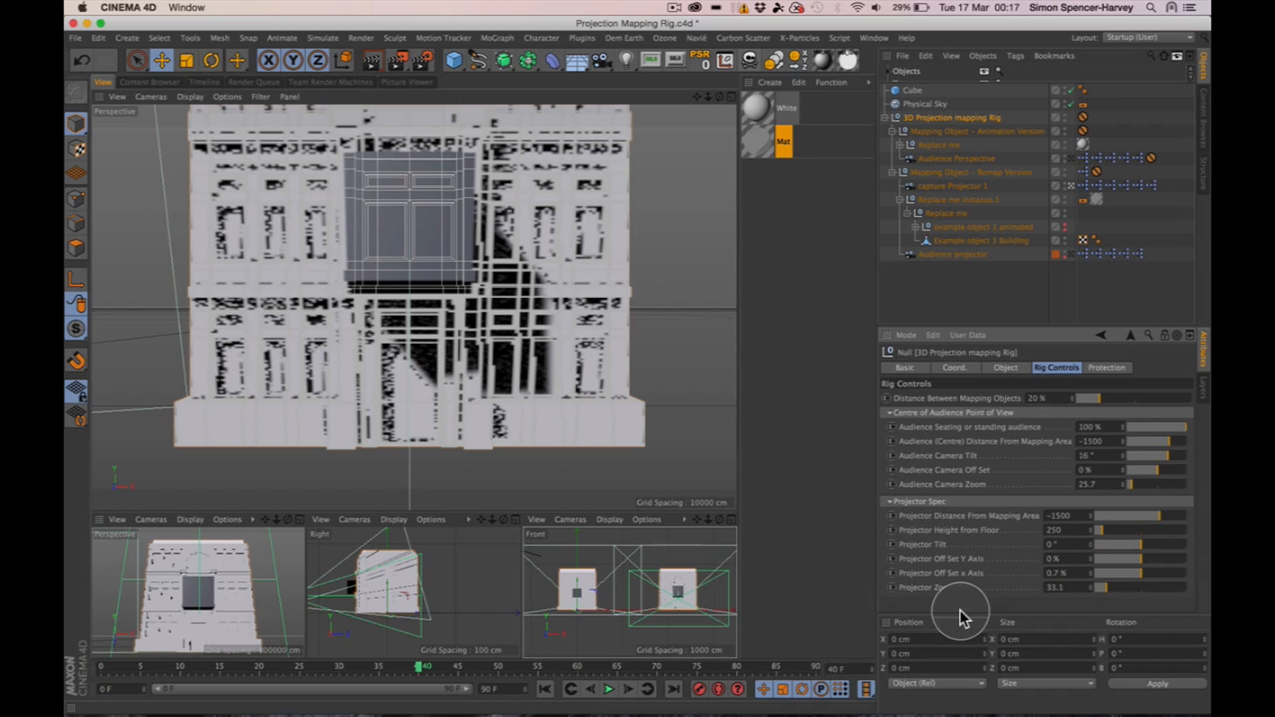
Task: Select the Rotate tool in toolbar
Action: (211, 61)
